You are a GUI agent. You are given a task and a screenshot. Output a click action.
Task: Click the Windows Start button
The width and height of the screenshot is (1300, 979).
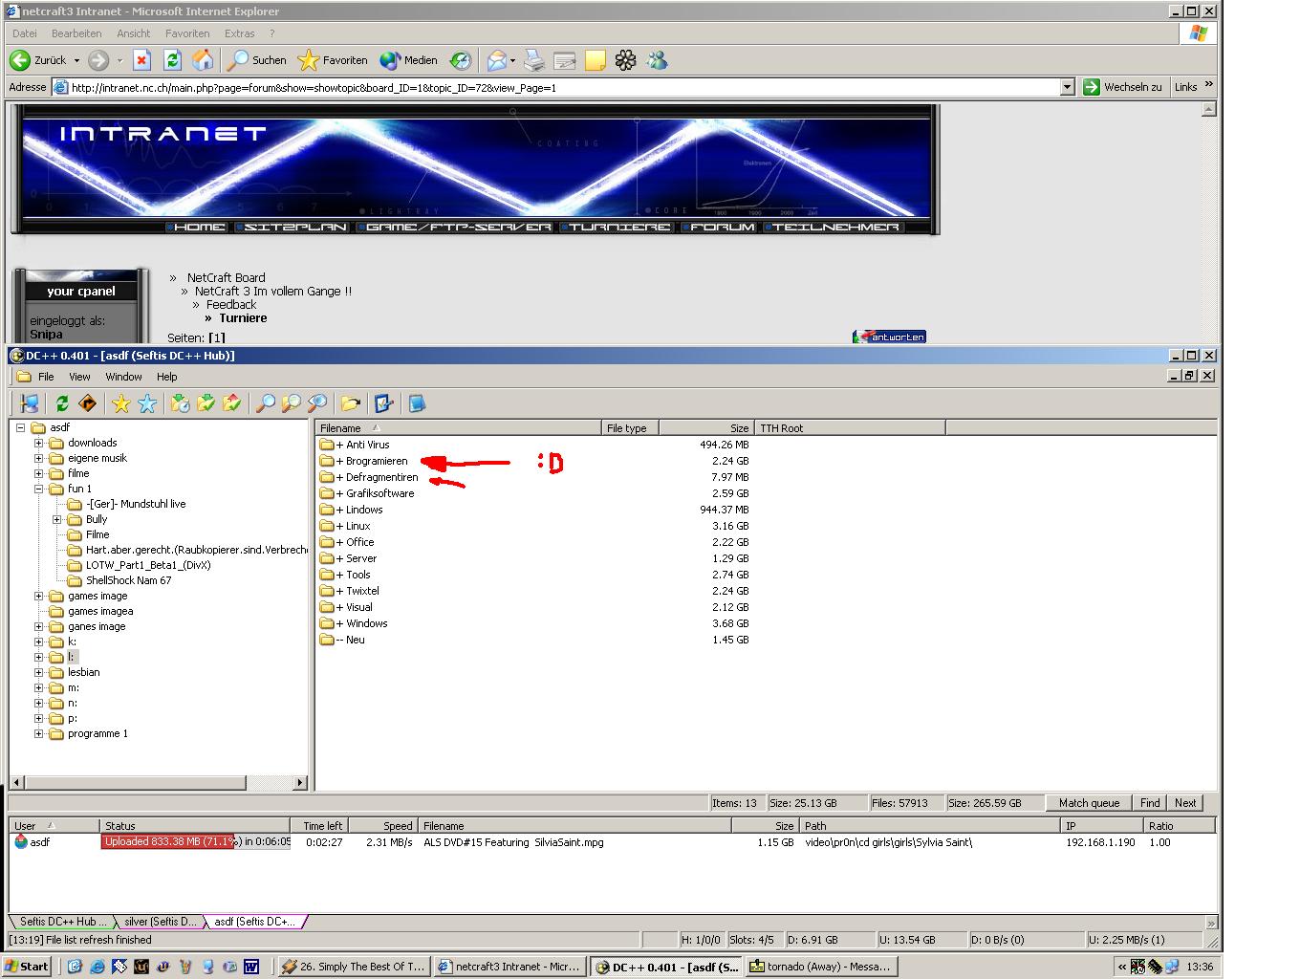point(27,967)
